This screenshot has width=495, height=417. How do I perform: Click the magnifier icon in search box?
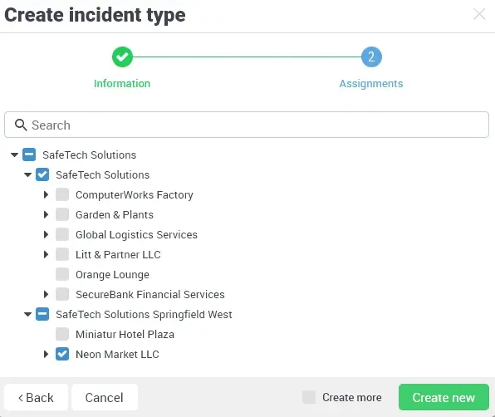tap(21, 125)
